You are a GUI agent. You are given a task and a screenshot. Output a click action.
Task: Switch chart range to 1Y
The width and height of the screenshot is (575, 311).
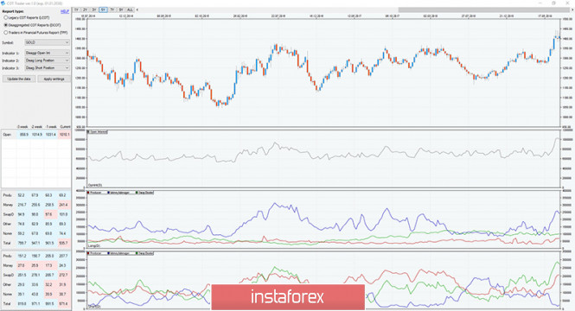coord(76,10)
